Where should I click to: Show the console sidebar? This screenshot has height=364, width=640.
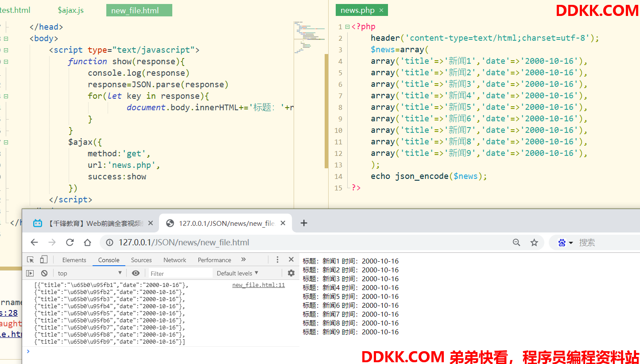point(30,273)
